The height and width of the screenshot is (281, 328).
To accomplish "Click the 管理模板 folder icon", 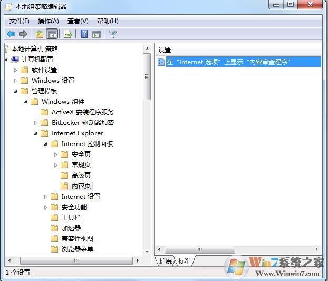I will coord(24,91).
